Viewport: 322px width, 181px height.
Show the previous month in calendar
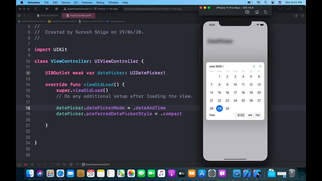click(254, 66)
